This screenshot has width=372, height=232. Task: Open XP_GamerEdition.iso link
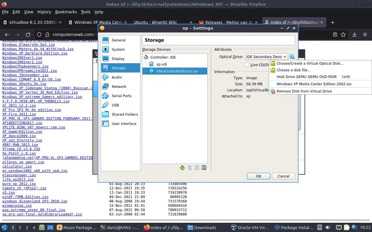click(x=22, y=132)
